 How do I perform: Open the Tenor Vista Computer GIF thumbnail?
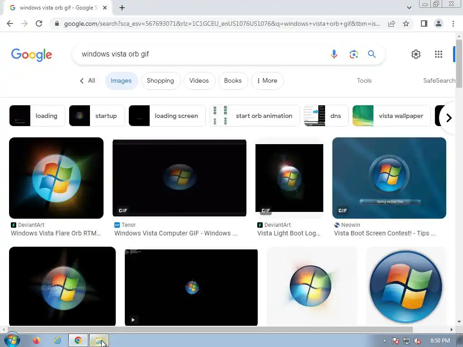pos(180,178)
